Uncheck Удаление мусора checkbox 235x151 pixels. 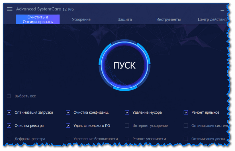[127, 112]
